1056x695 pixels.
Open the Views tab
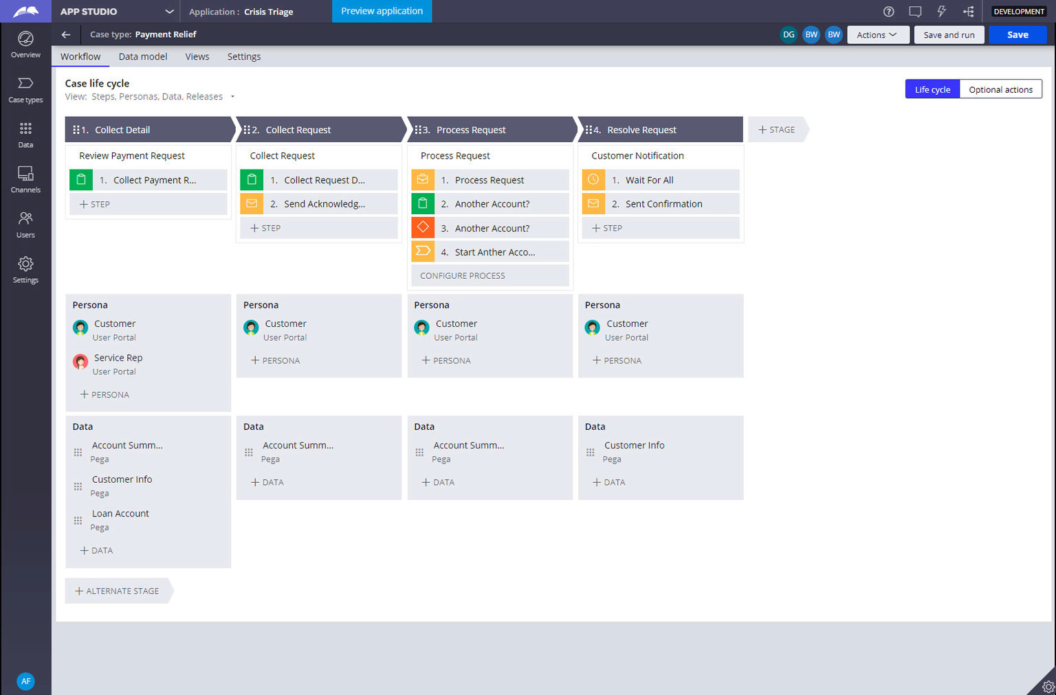(197, 56)
